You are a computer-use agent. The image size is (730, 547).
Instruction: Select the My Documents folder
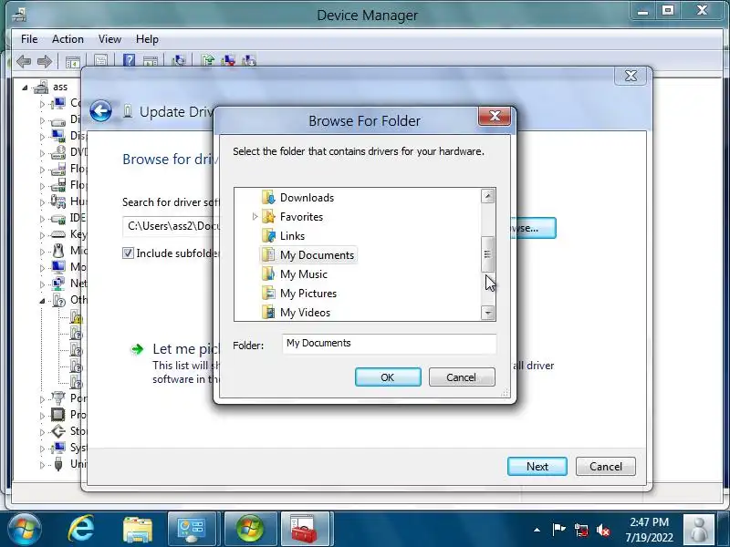click(x=308, y=255)
